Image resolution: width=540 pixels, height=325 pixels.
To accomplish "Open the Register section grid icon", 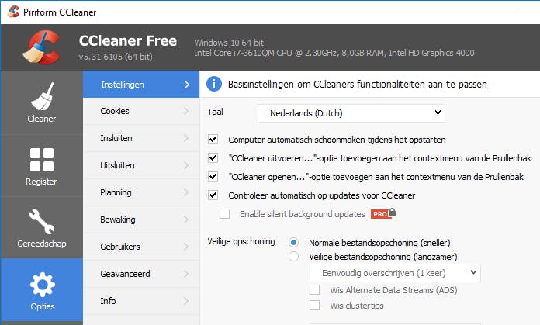I will [42, 160].
